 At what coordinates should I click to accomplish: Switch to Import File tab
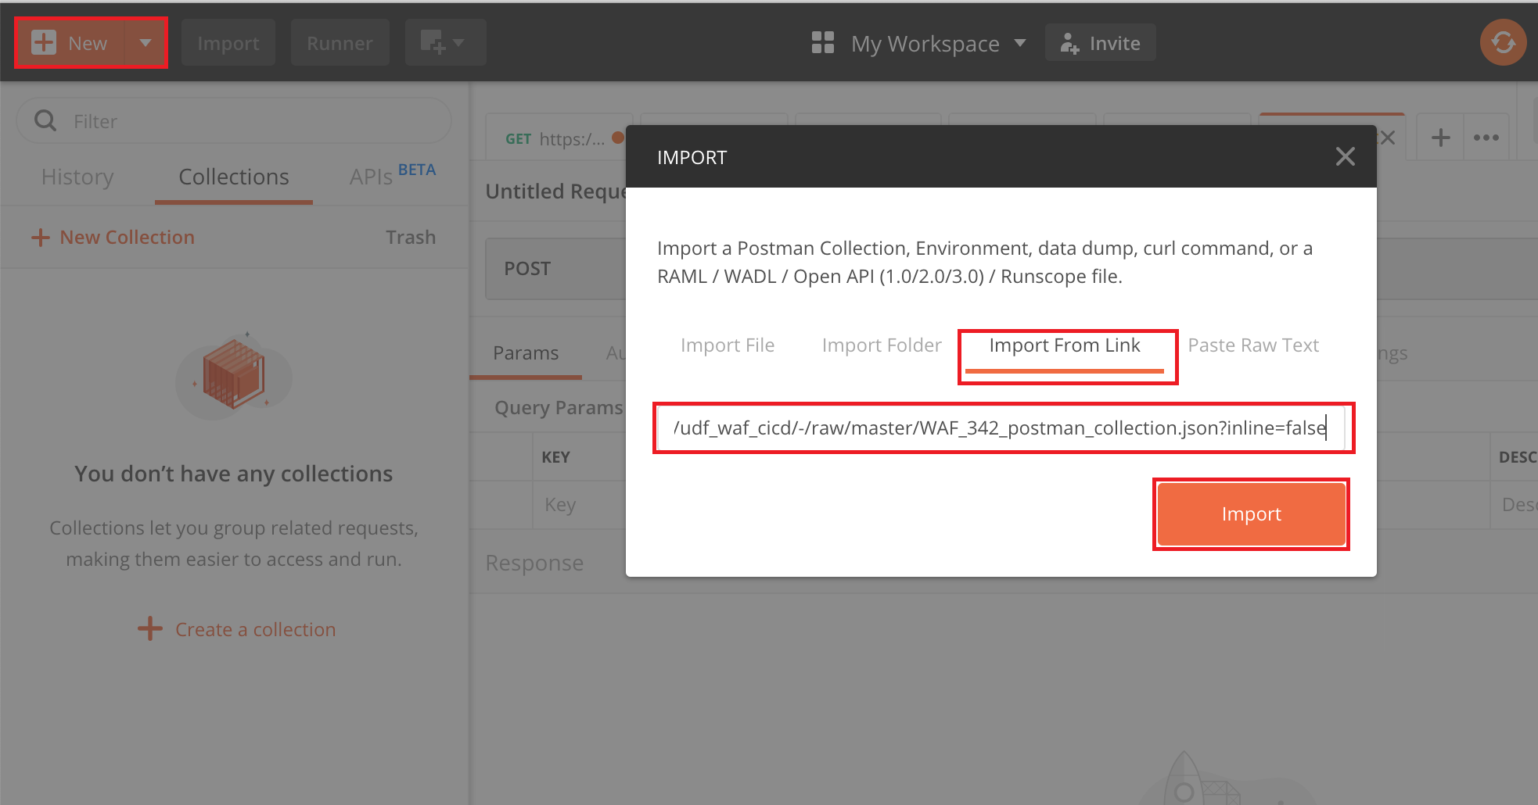(x=728, y=345)
